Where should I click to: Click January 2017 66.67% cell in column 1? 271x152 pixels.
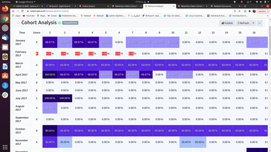click(50, 42)
